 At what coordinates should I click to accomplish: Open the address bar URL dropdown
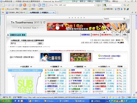tap(95, 5)
